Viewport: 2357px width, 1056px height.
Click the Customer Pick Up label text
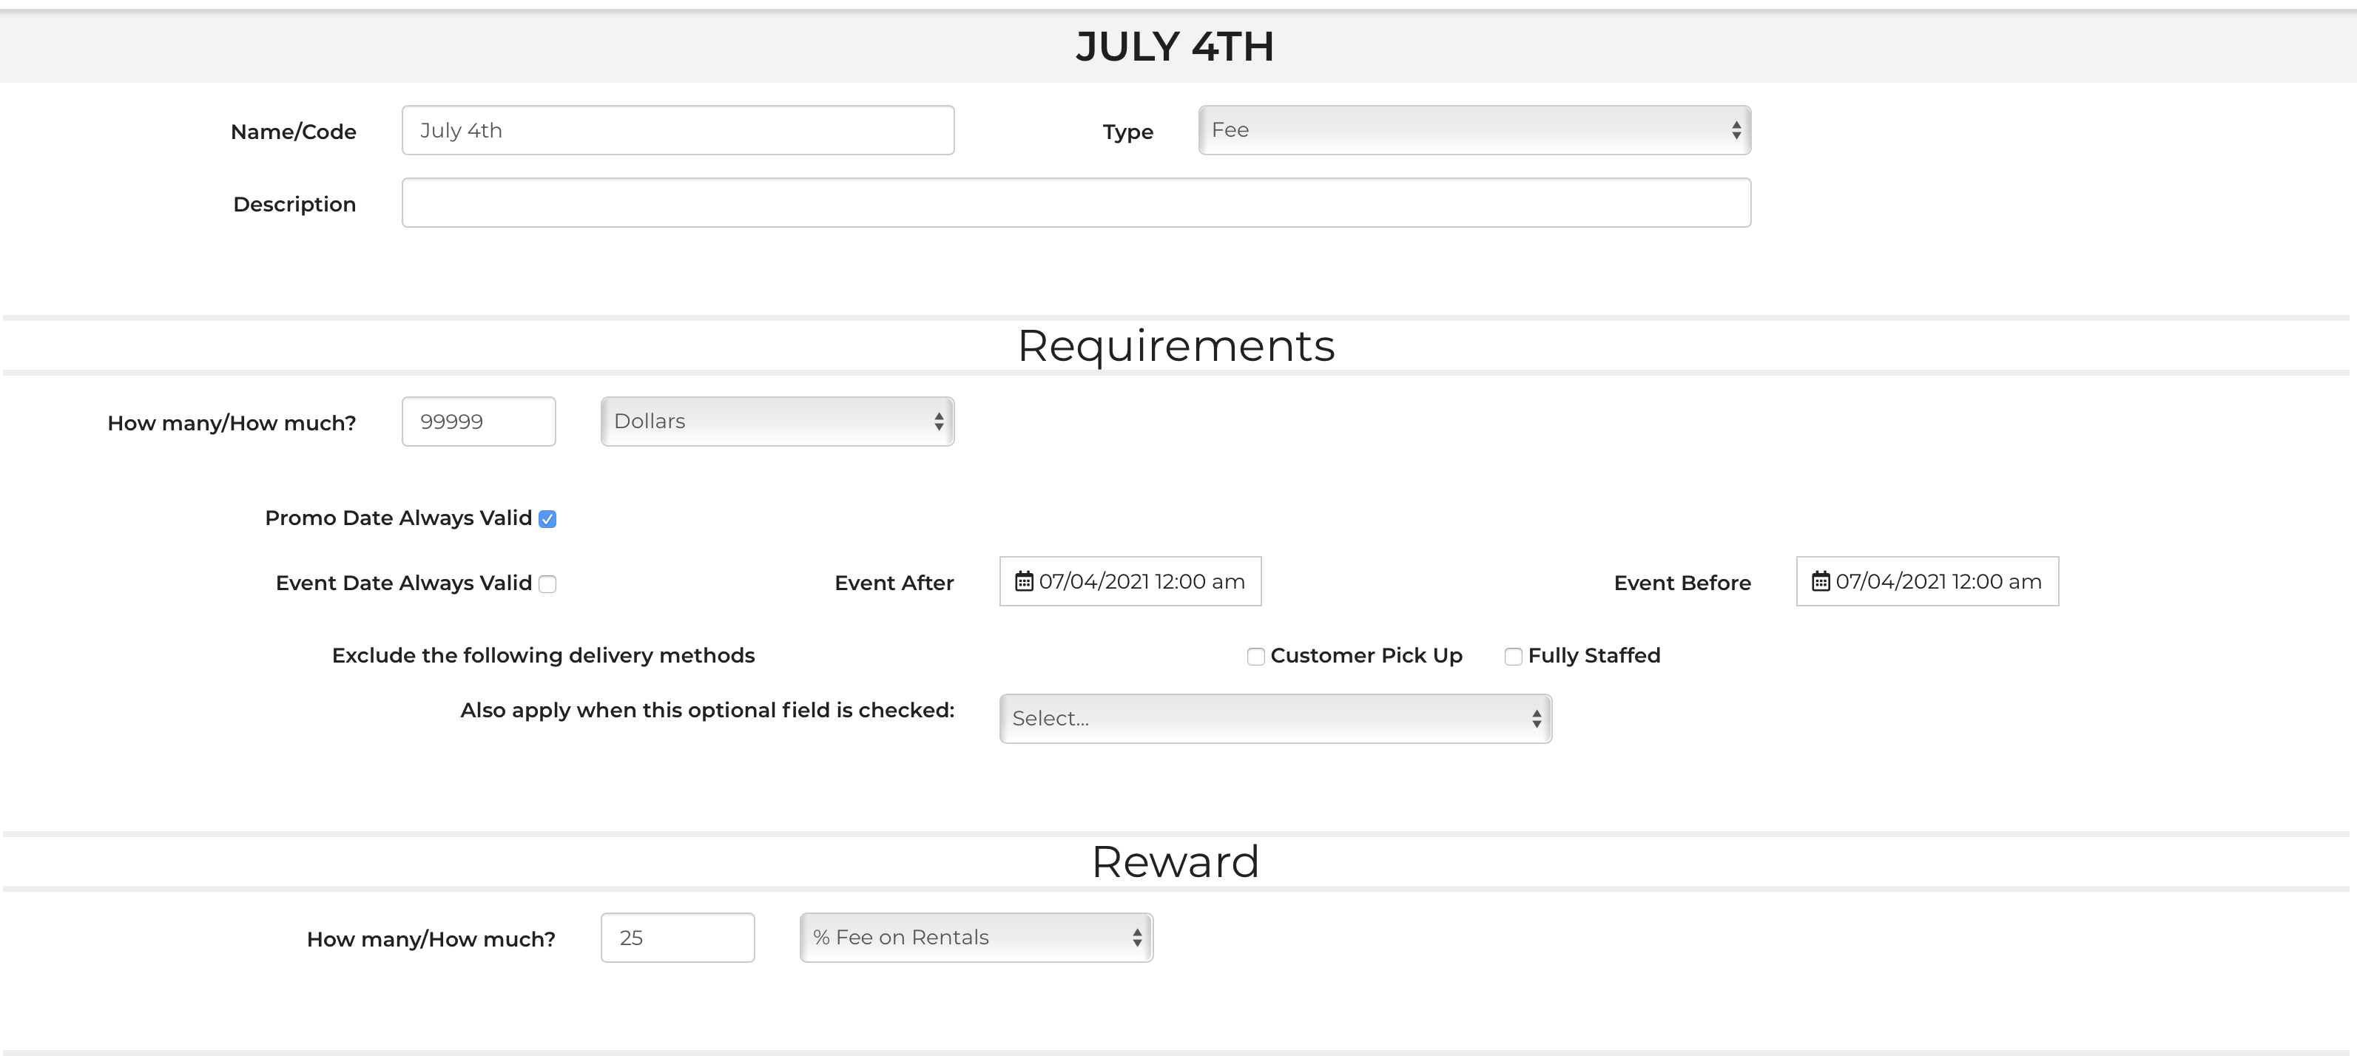1366,655
